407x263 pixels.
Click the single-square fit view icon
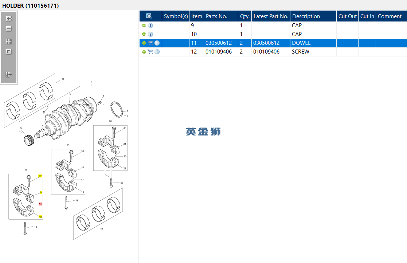pyautogui.click(x=9, y=52)
